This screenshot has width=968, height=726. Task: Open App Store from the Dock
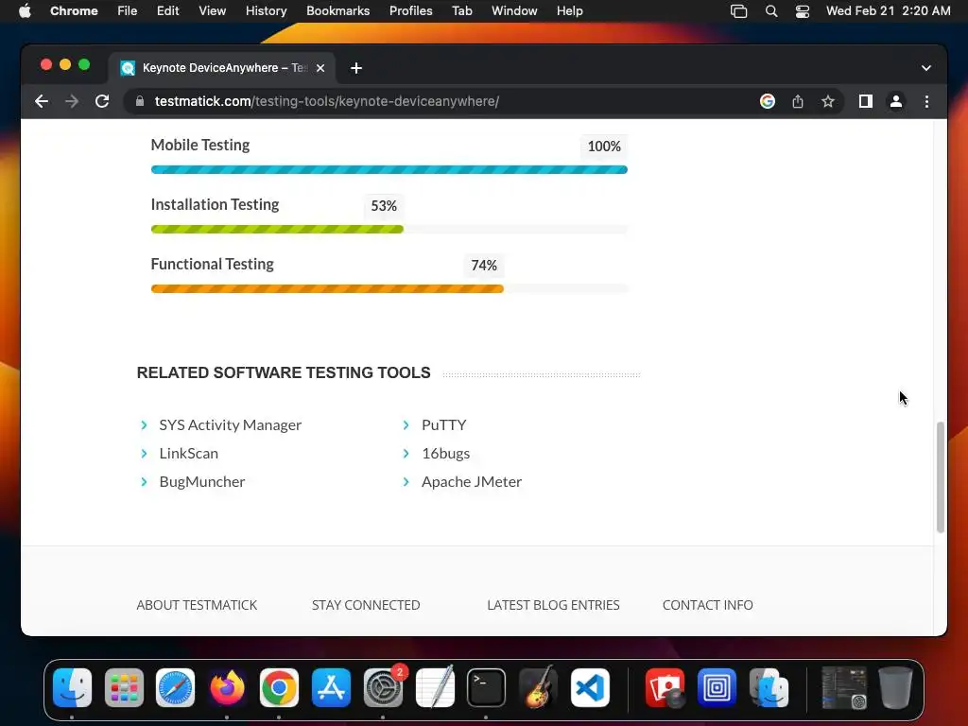(x=332, y=688)
